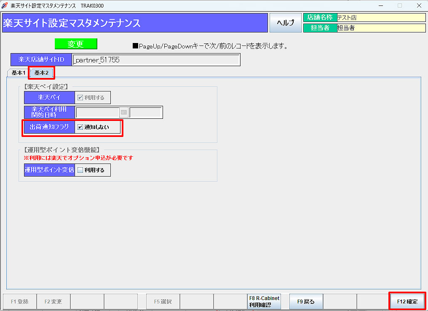Minimize the TRAK0300 window

point(381,5)
